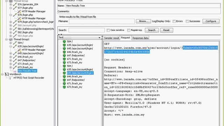
Task: Click HTTP Header Manager icon under 578
Action: tap(19, 19)
